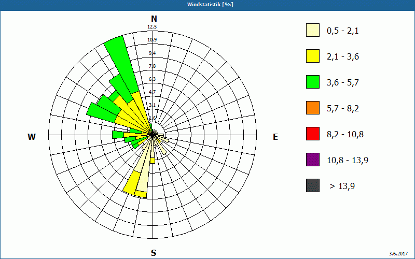This screenshot has height=259, width=415.
Task: Click the N compass label
Action: coord(154,19)
